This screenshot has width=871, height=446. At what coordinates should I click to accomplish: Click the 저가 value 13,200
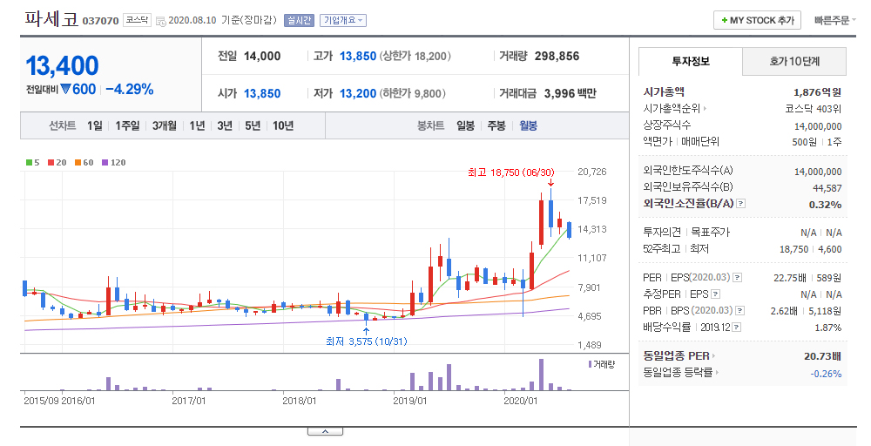(358, 93)
